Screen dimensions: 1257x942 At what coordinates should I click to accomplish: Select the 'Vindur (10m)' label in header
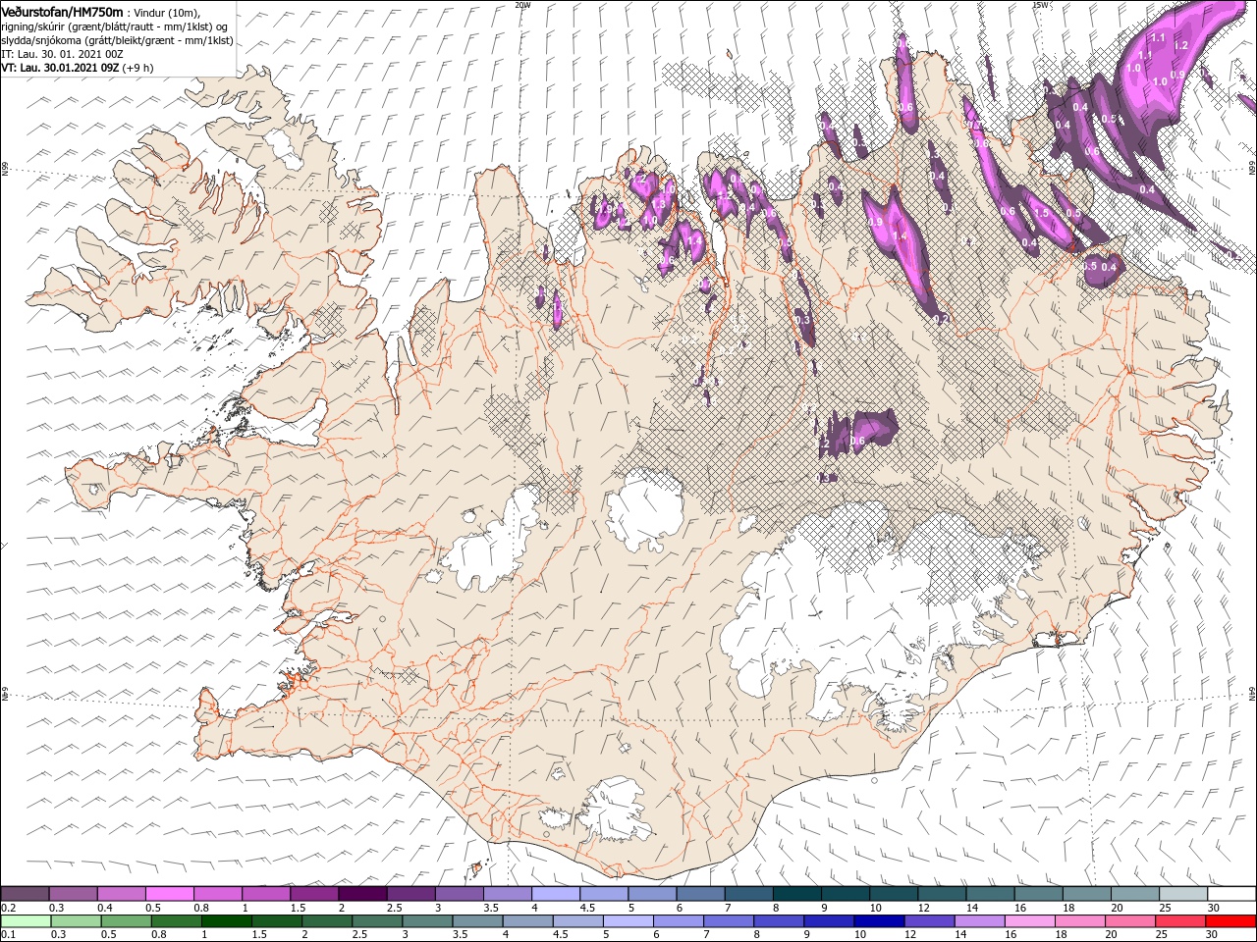click(x=167, y=12)
